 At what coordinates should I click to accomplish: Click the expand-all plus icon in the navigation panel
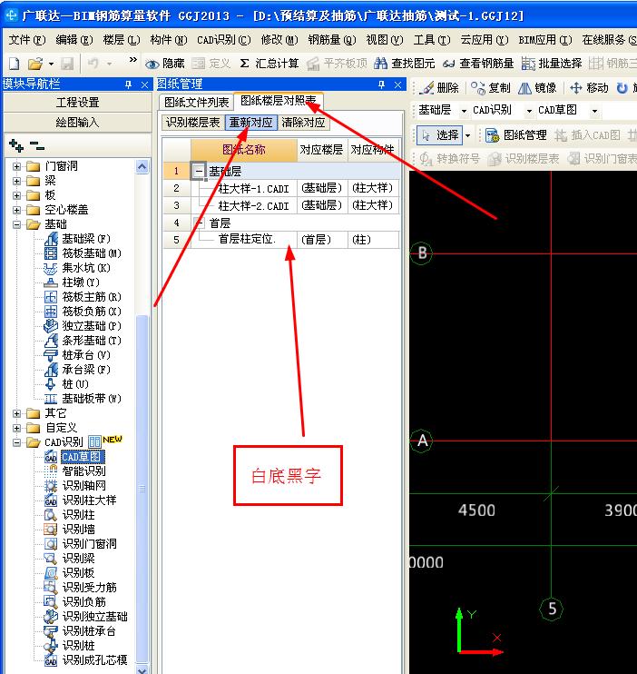[16, 145]
